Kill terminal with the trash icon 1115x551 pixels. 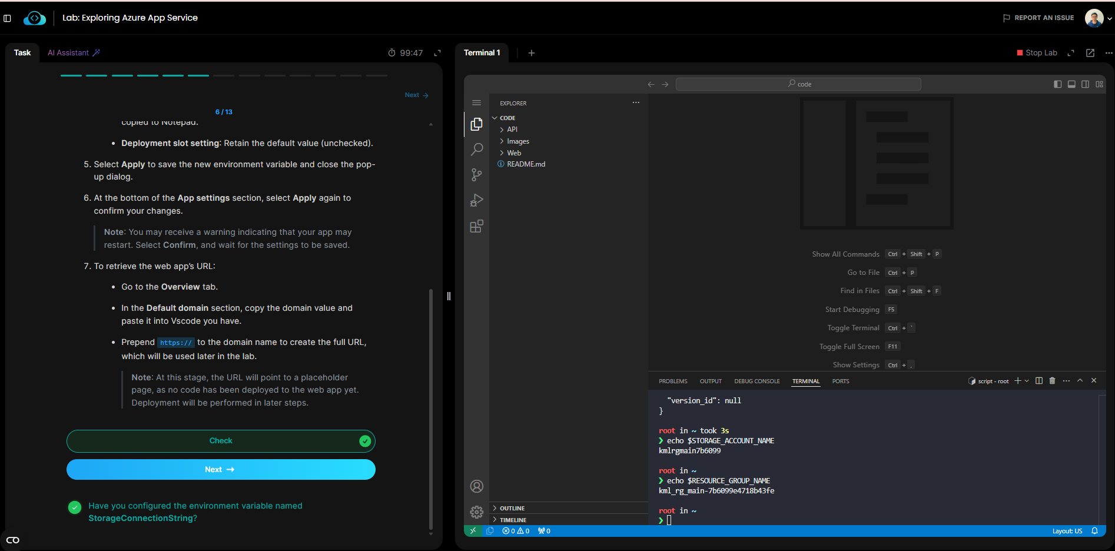pyautogui.click(x=1052, y=381)
